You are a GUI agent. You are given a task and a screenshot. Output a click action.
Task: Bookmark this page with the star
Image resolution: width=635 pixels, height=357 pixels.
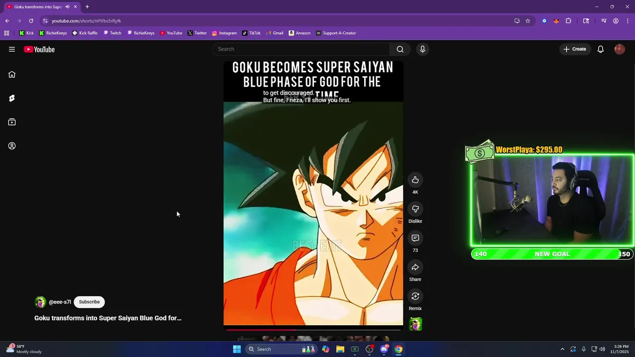(x=528, y=21)
